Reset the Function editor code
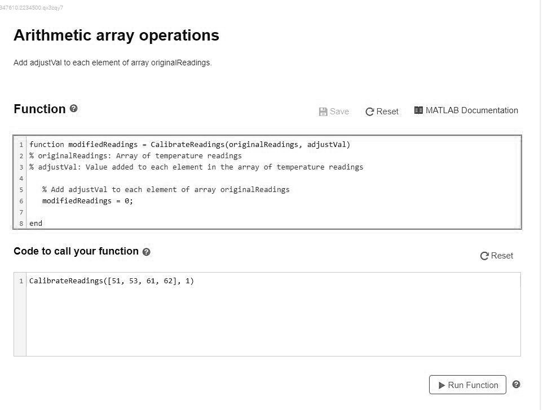 (382, 112)
